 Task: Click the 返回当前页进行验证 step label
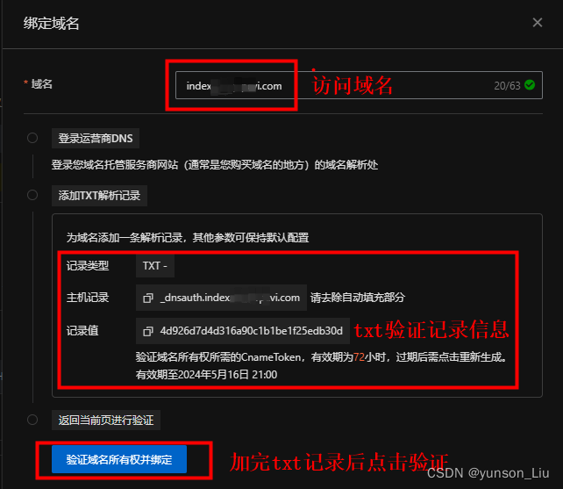tap(106, 420)
